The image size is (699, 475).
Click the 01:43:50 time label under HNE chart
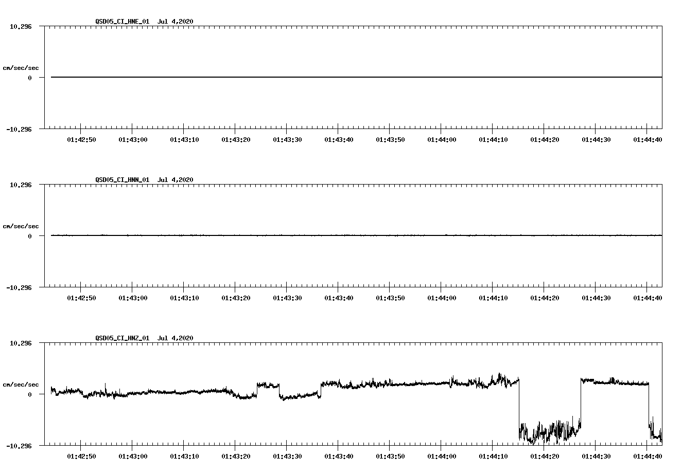(x=390, y=140)
